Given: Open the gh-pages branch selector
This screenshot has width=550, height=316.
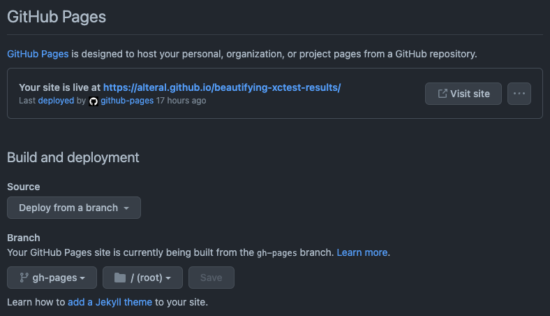Looking at the screenshot, I should pos(52,278).
